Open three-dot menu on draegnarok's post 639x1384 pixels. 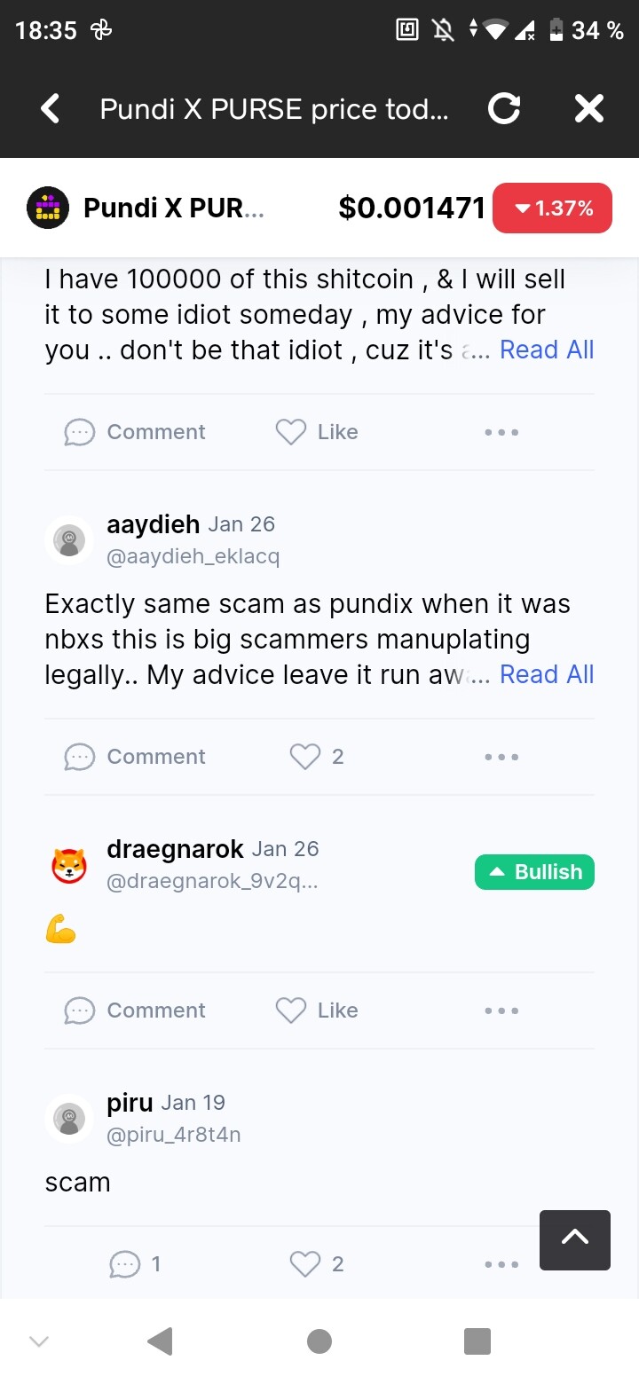[501, 1010]
